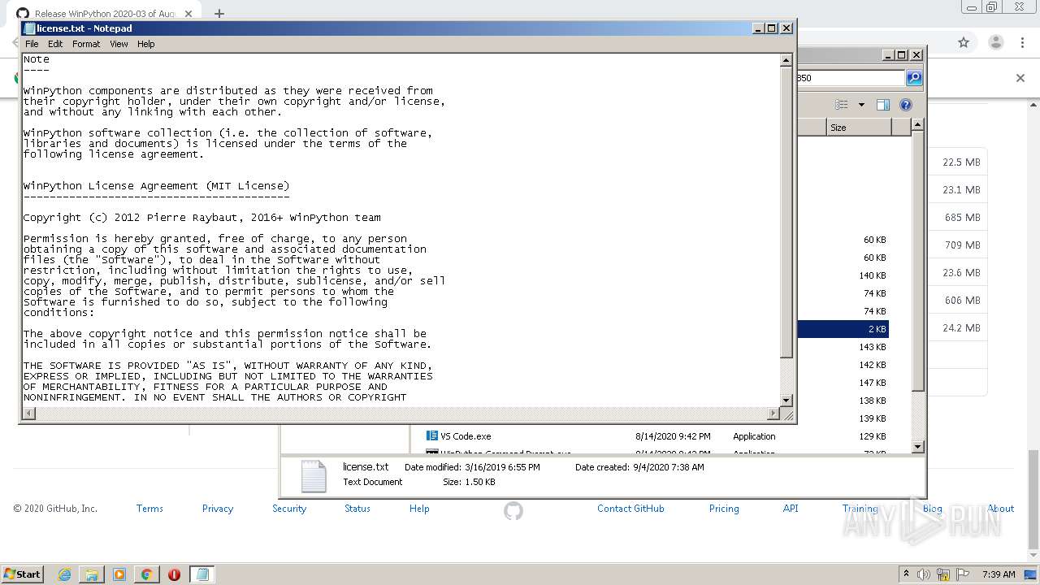Image resolution: width=1040 pixels, height=585 pixels.
Task: Minimize the Notepad window
Action: (758, 28)
